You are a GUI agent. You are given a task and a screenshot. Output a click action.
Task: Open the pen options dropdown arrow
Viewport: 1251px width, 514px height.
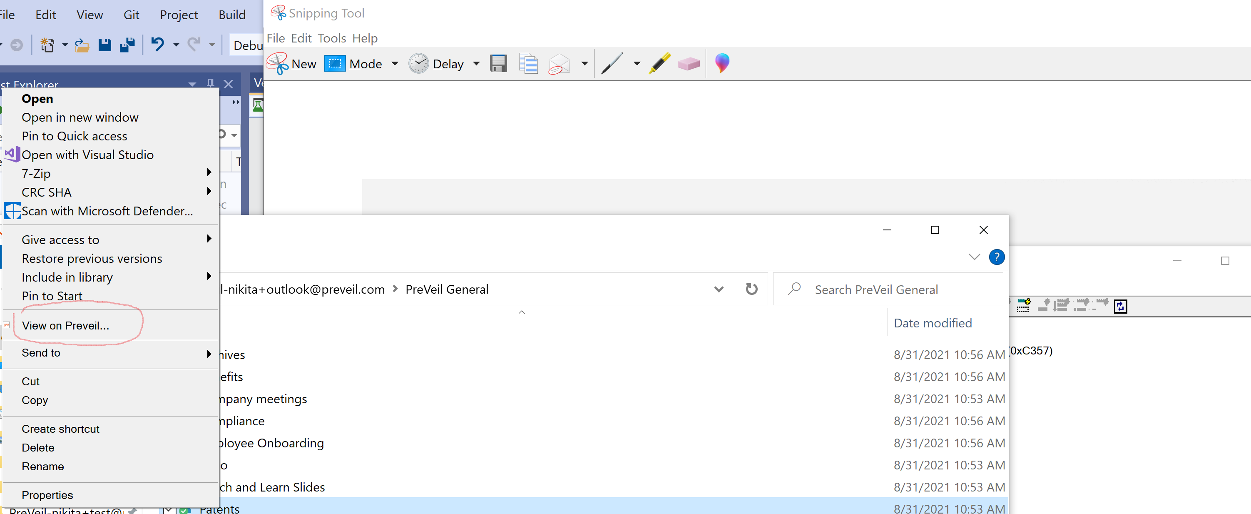click(637, 63)
